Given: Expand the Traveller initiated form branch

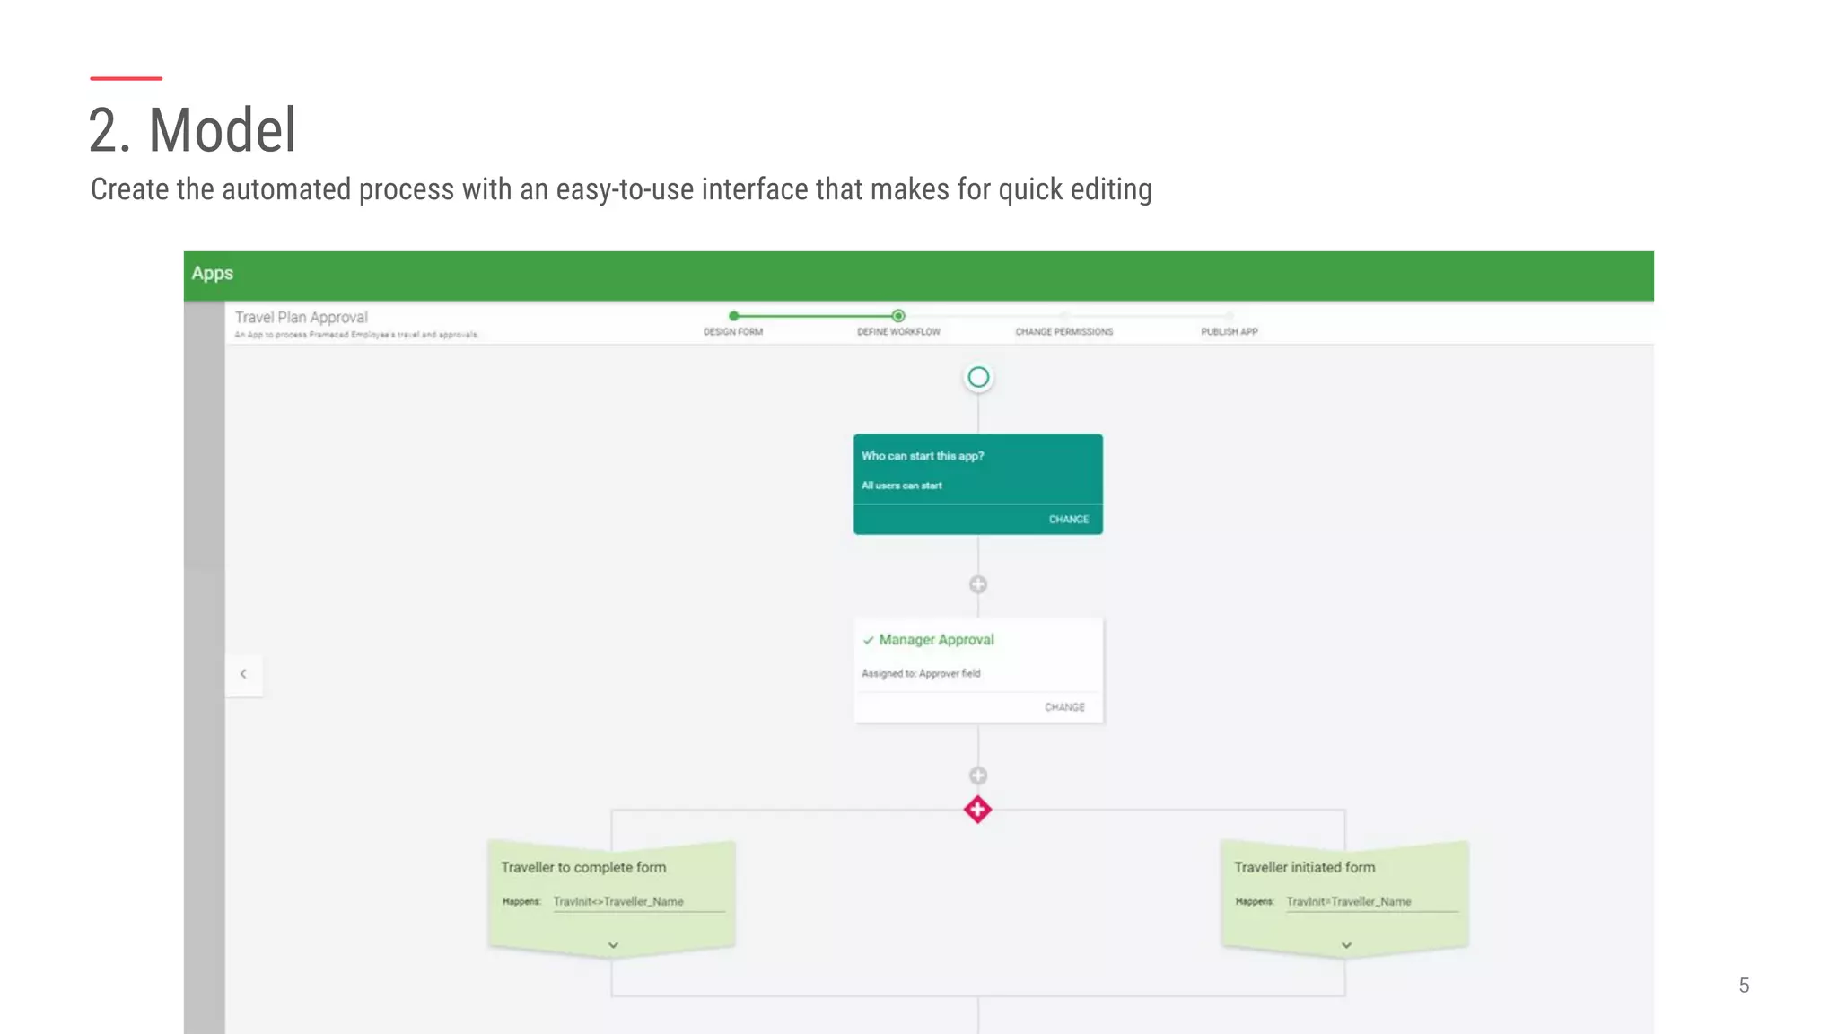Looking at the screenshot, I should [1346, 945].
